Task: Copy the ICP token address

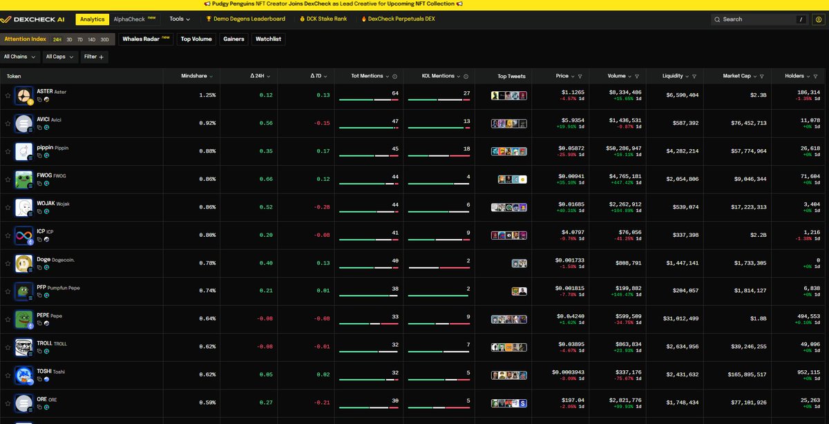Action: (x=39, y=240)
